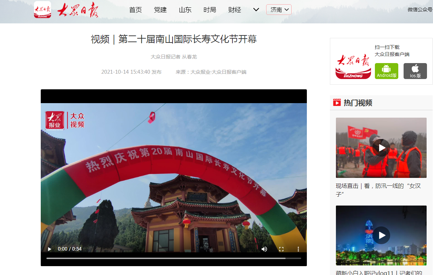Mute the video volume

[264, 249]
